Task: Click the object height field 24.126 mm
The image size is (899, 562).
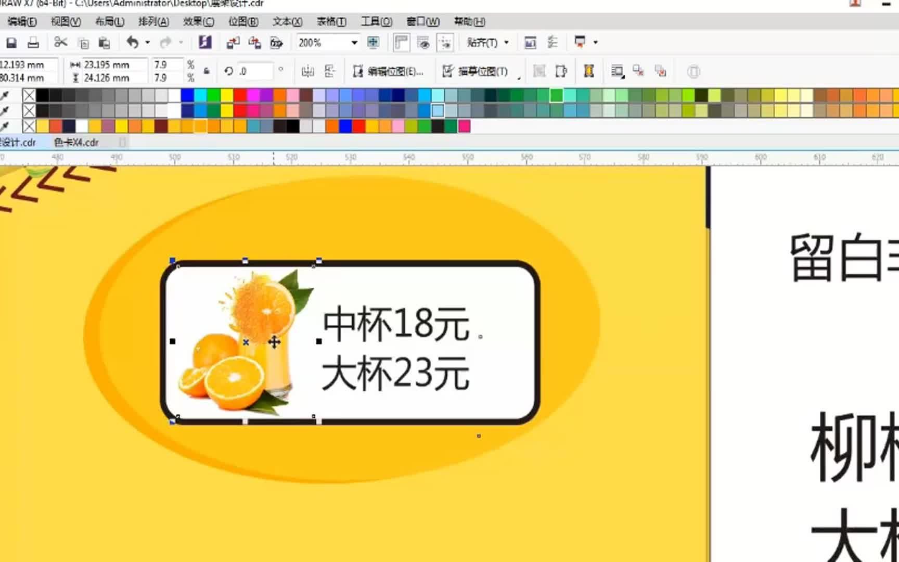Action: point(114,78)
